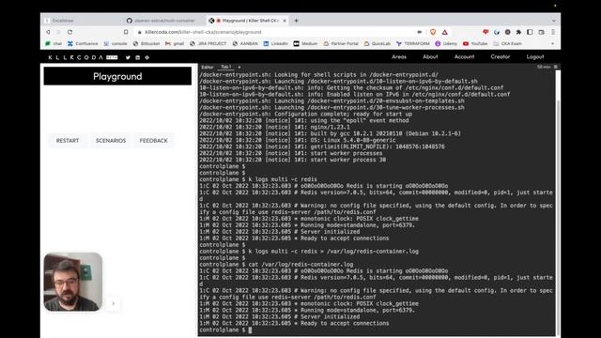
Task: Open the icon right of Killercoda's LinkedIn icon
Action: [x=146, y=57]
